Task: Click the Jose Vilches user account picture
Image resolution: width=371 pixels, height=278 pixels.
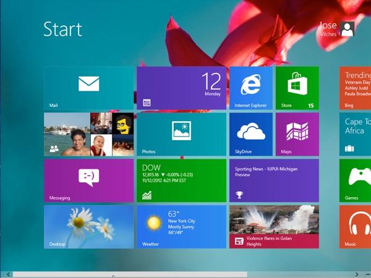Action: 347,29
